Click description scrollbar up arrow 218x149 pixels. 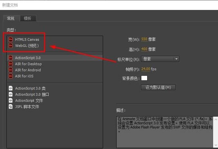pos(216,119)
